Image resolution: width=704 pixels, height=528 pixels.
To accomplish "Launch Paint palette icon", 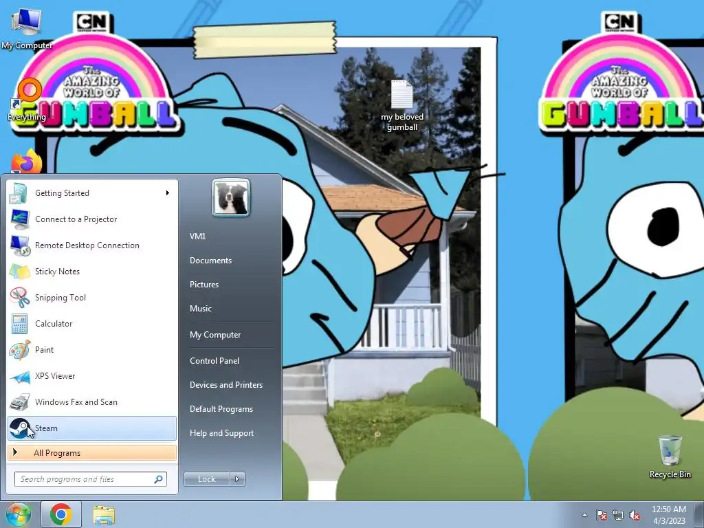I will (x=19, y=350).
